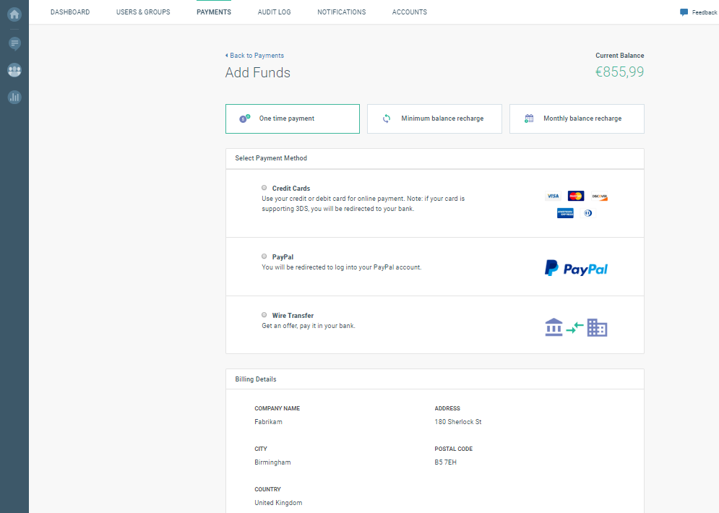Click the Diners Club logo

point(588,213)
